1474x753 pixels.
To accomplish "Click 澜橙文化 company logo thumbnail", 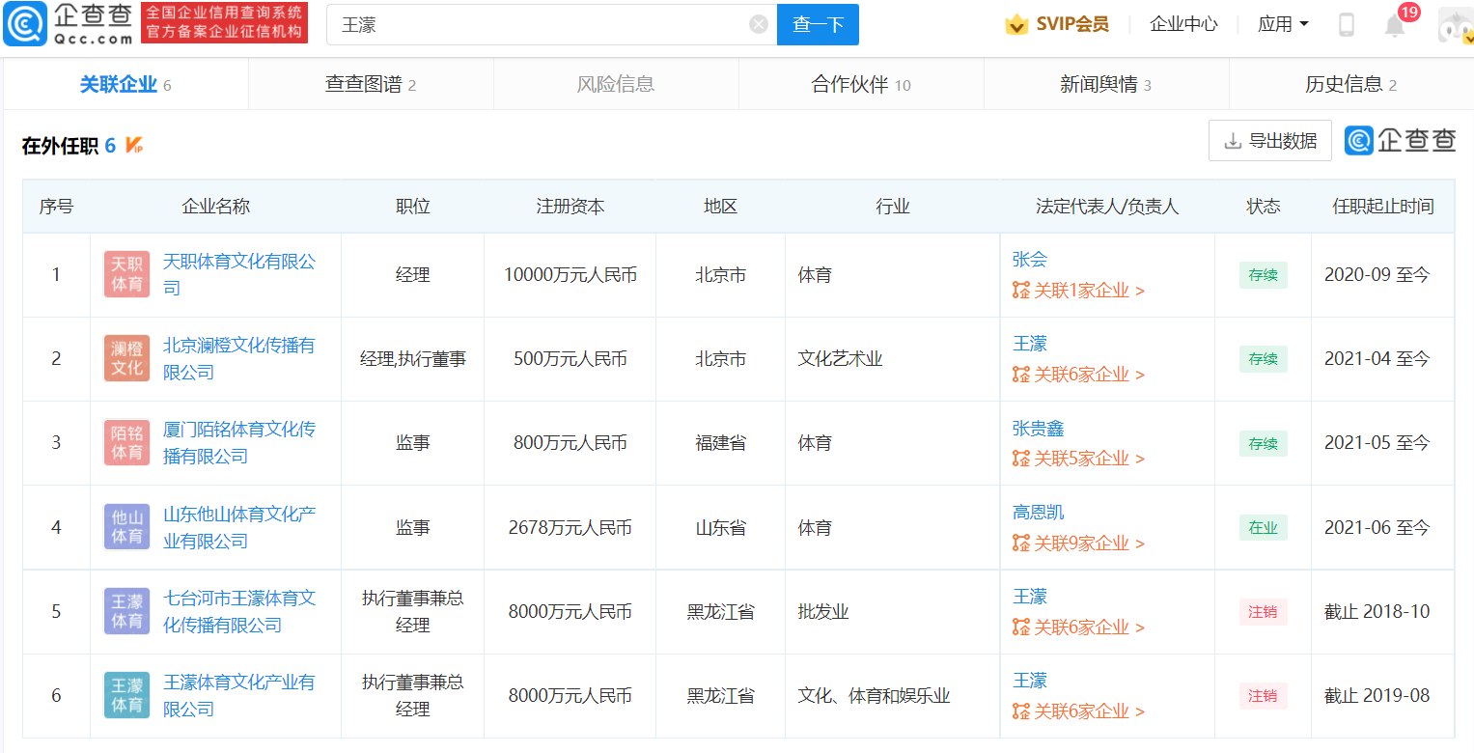I will click(x=126, y=358).
